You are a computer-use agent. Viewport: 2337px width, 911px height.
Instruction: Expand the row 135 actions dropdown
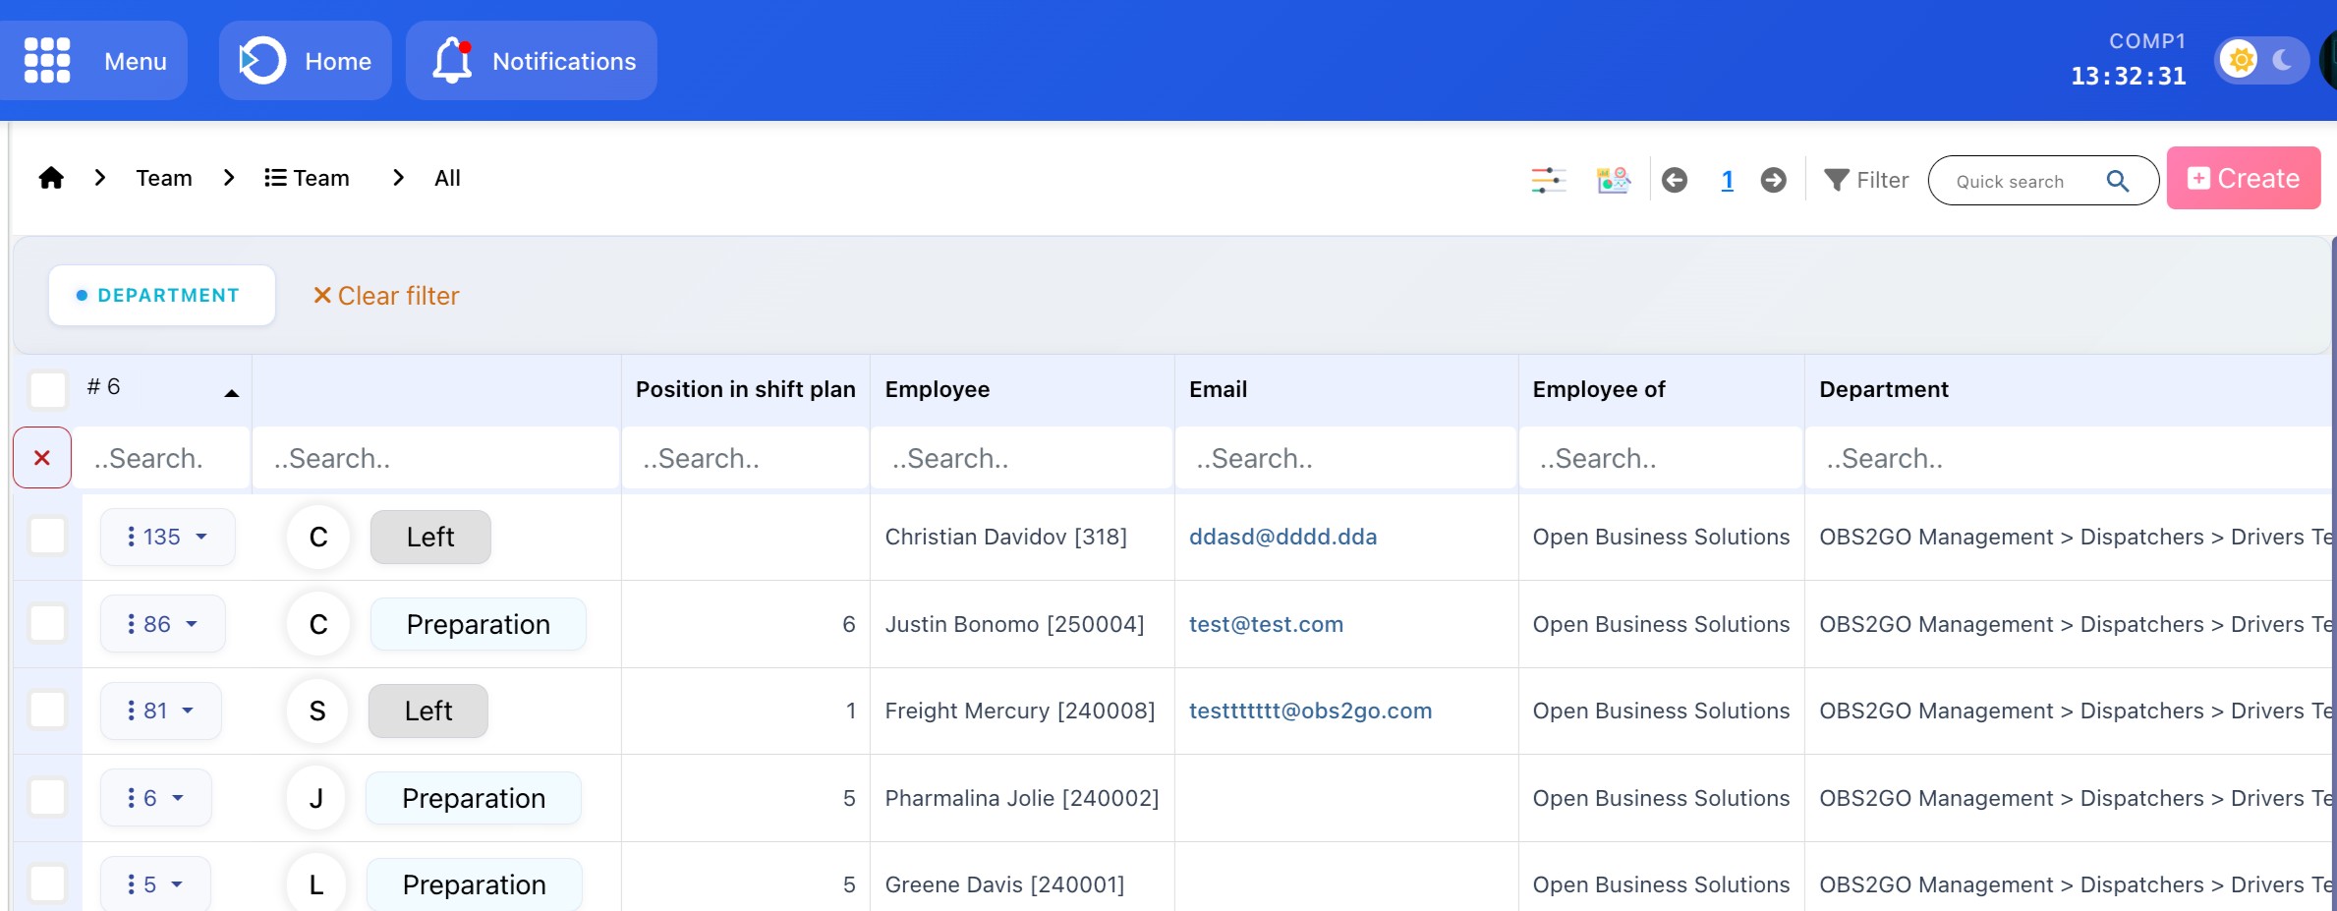(x=167, y=537)
